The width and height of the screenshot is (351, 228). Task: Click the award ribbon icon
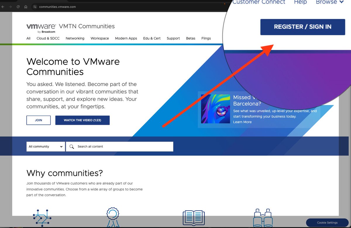(113, 218)
